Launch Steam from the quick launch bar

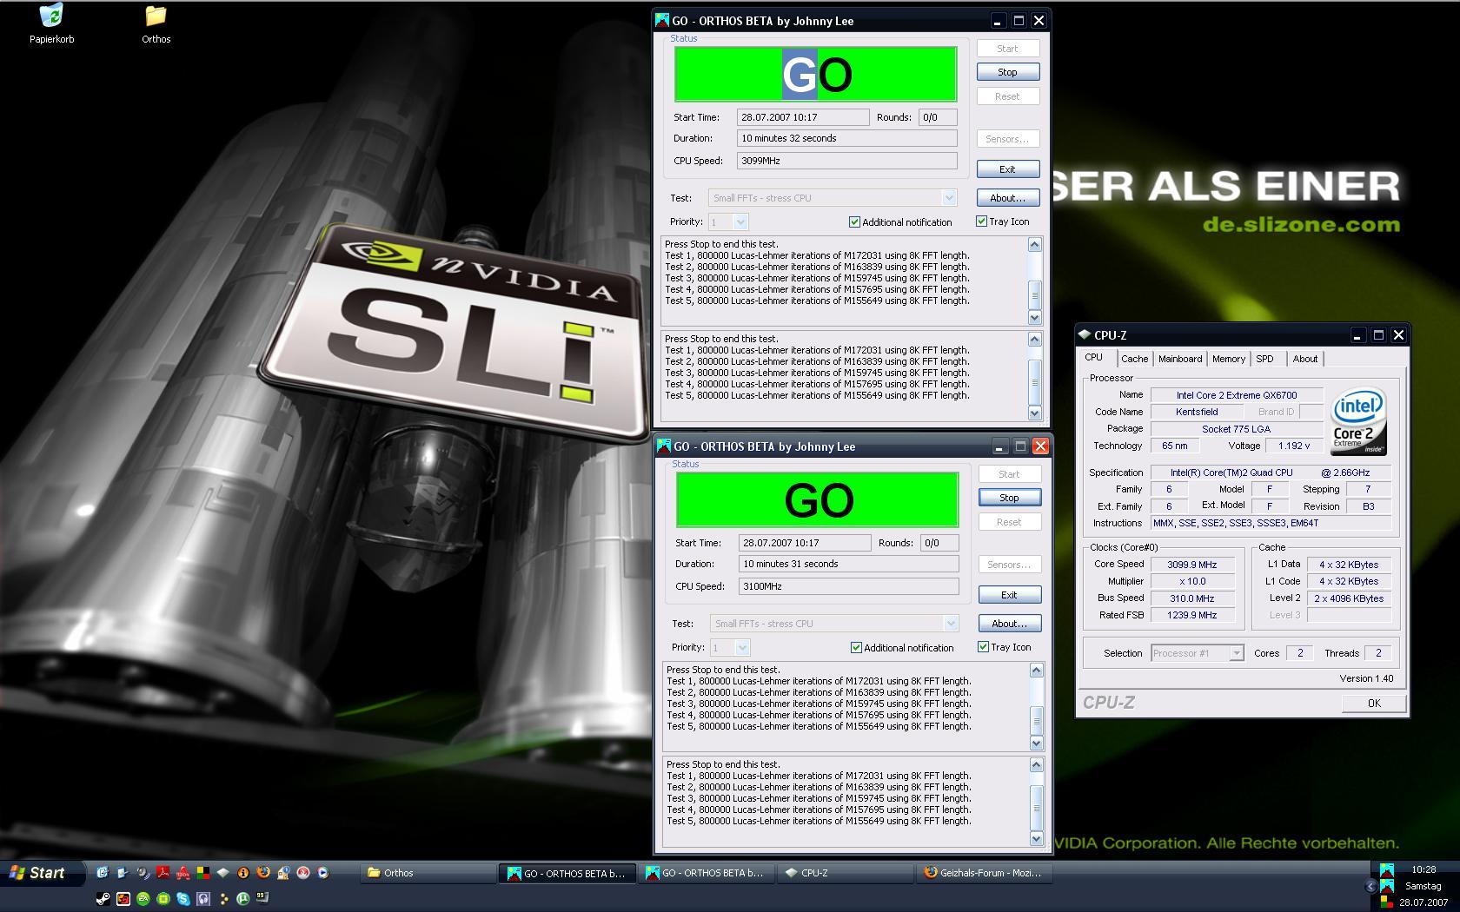coord(103,899)
